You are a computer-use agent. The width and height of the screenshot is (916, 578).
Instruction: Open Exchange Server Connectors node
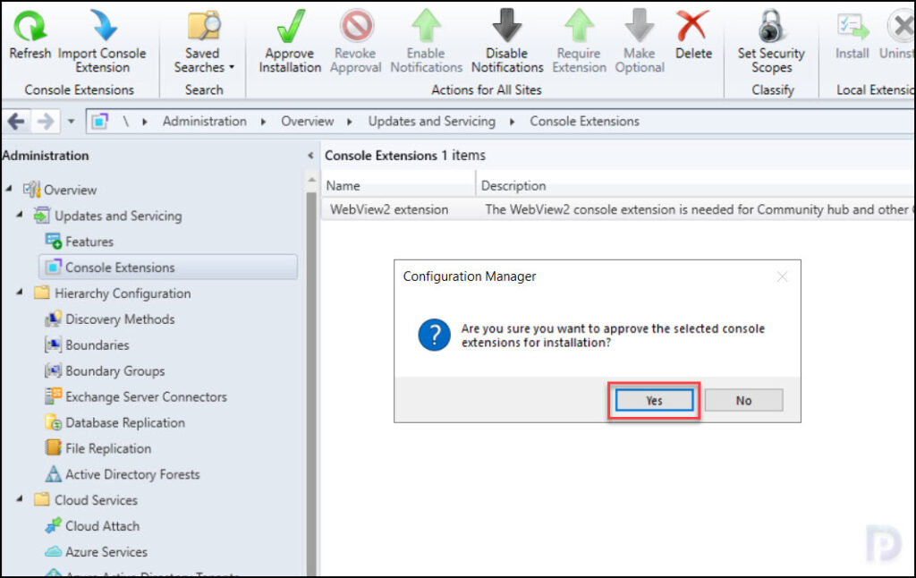coord(146,397)
